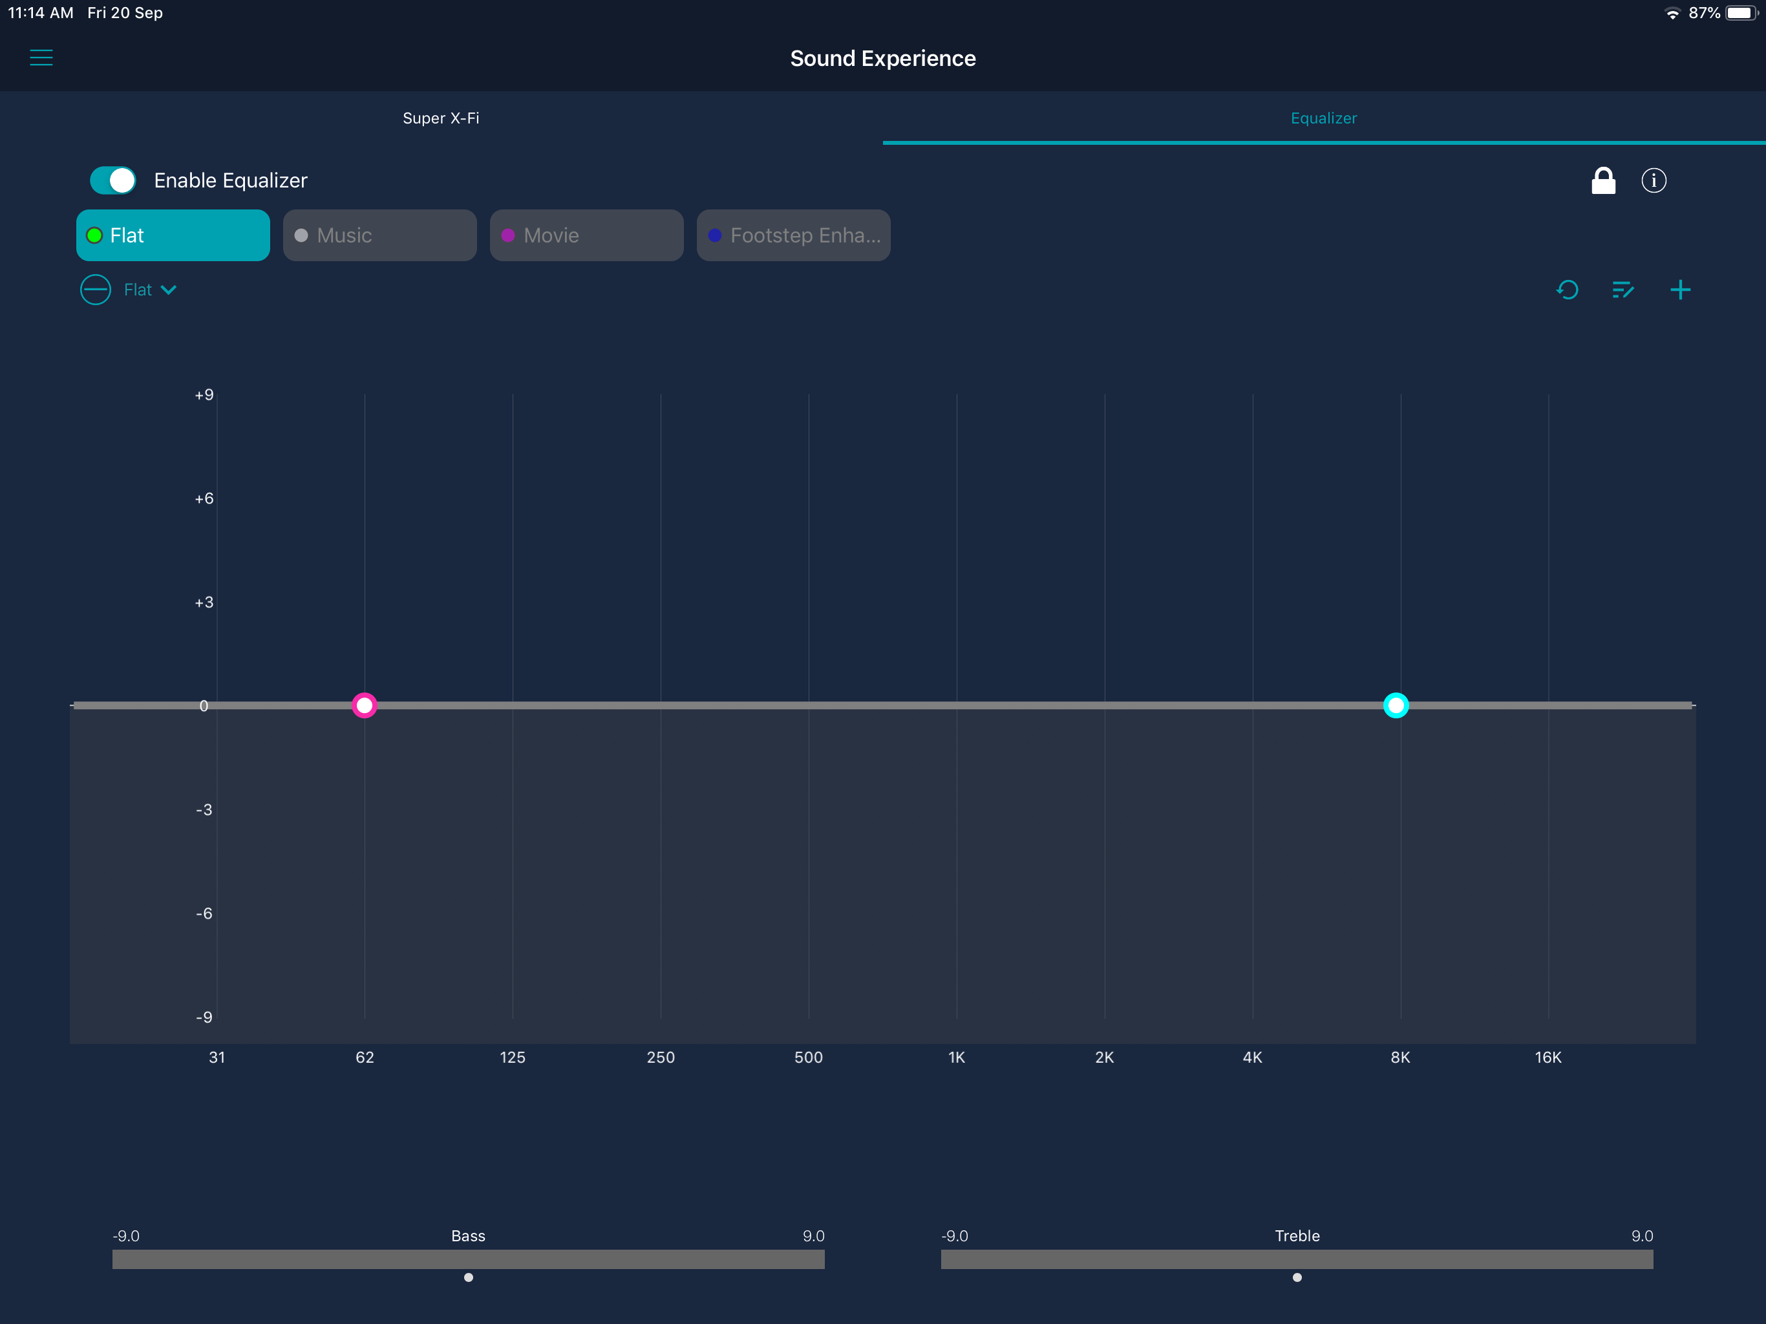
Task: Choose the Footstep Enha... preset button
Action: point(794,235)
